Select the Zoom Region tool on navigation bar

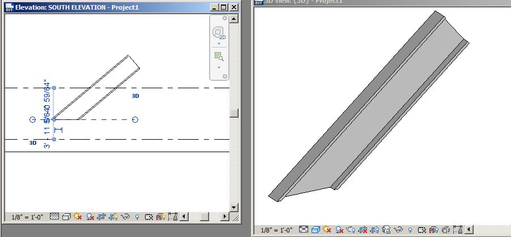pyautogui.click(x=219, y=57)
